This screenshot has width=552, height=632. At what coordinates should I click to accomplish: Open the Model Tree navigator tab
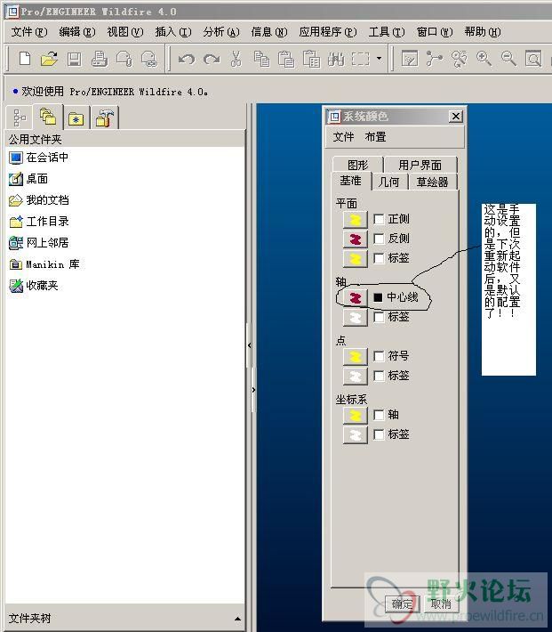20,117
